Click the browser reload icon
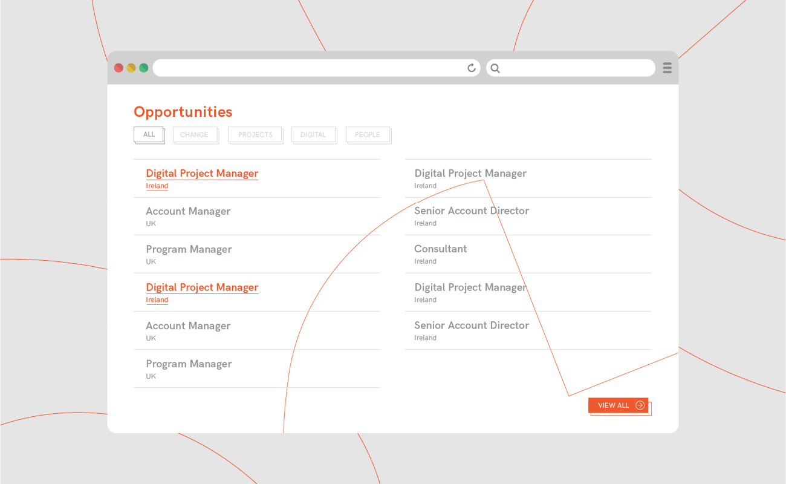This screenshot has height=484, width=786. 472,68
